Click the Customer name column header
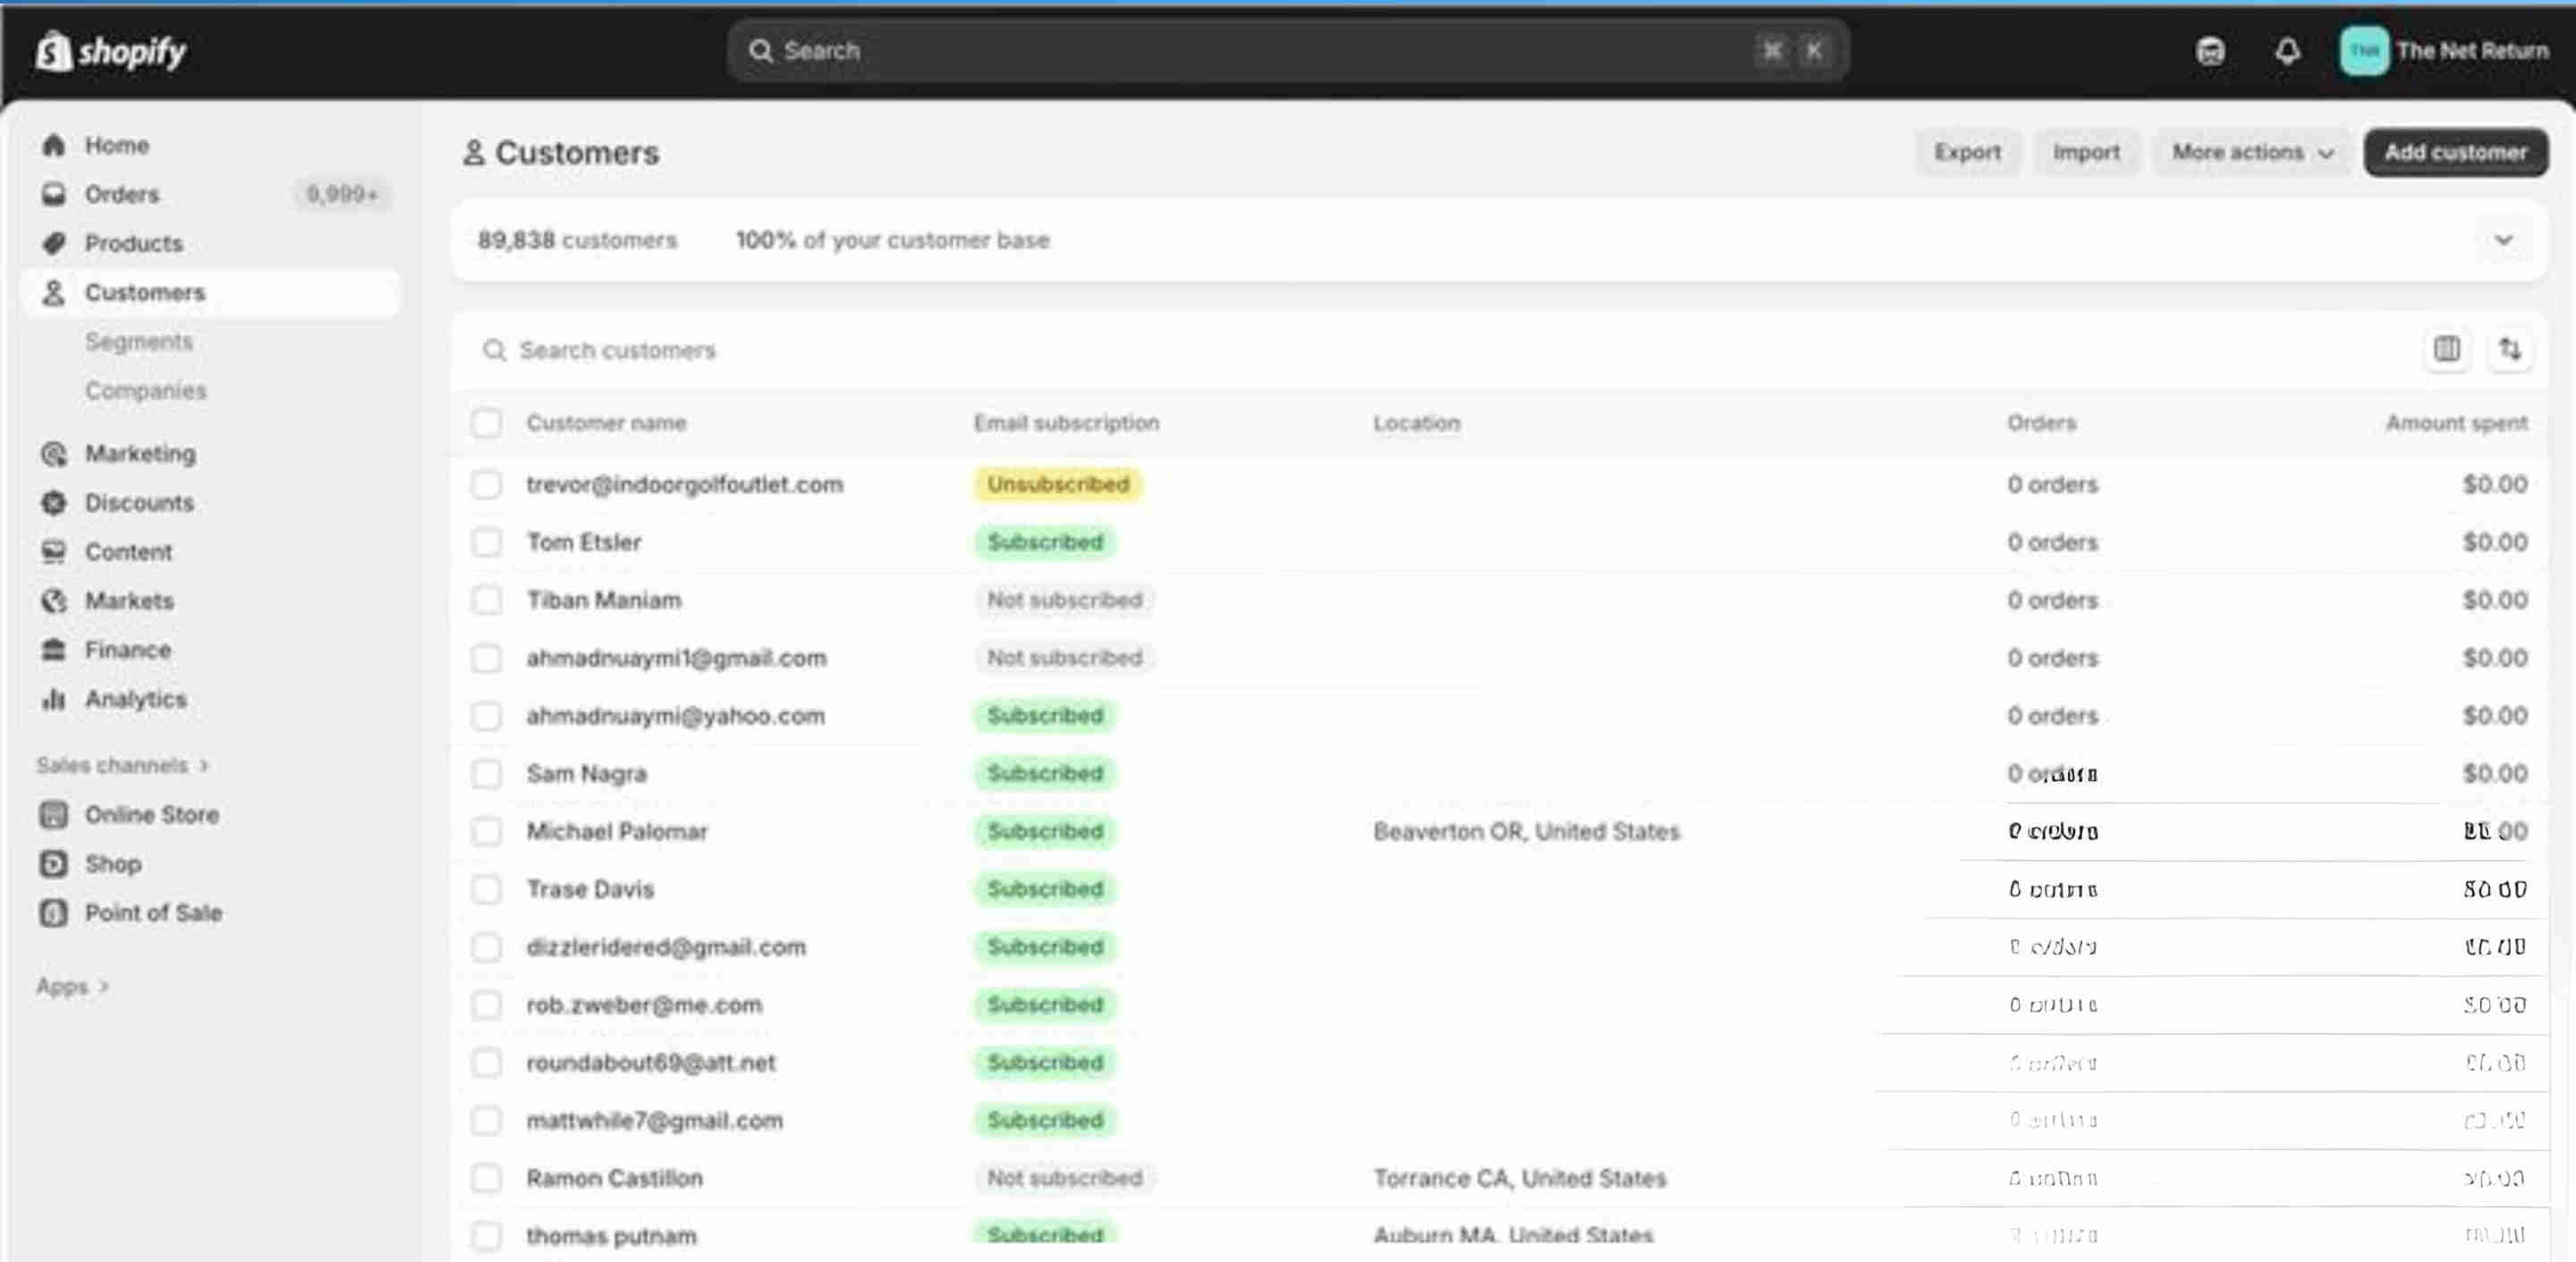 point(607,423)
